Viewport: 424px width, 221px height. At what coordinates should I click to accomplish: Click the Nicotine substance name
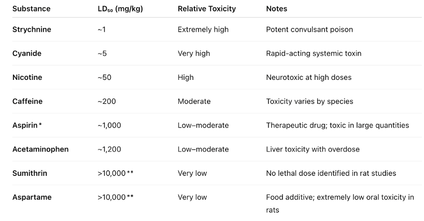pos(27,77)
